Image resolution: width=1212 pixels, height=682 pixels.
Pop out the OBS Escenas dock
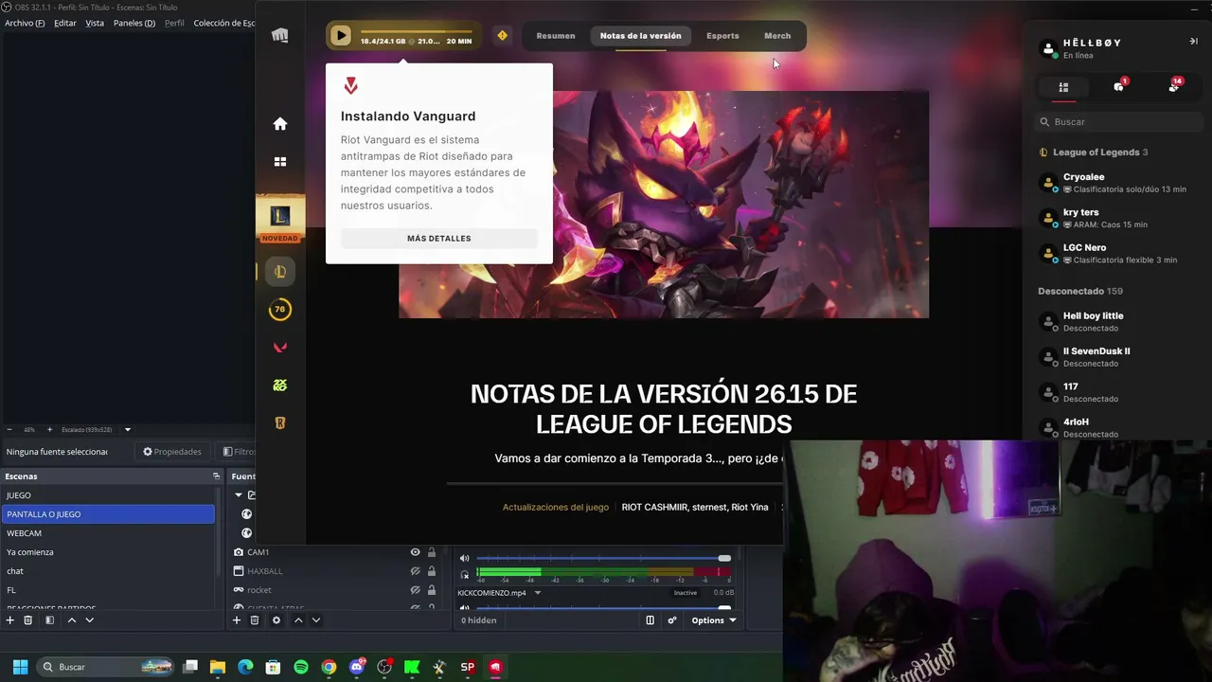216,476
